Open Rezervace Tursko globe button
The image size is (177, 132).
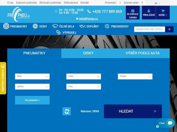133,13
